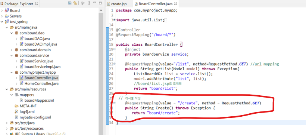Collapse the src/main/java source folder
Image resolution: width=306 pixels, height=135 pixels.
point(7,27)
